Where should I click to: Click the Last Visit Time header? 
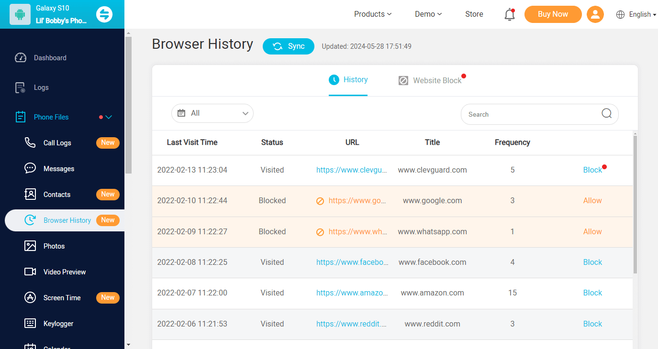[x=192, y=142]
